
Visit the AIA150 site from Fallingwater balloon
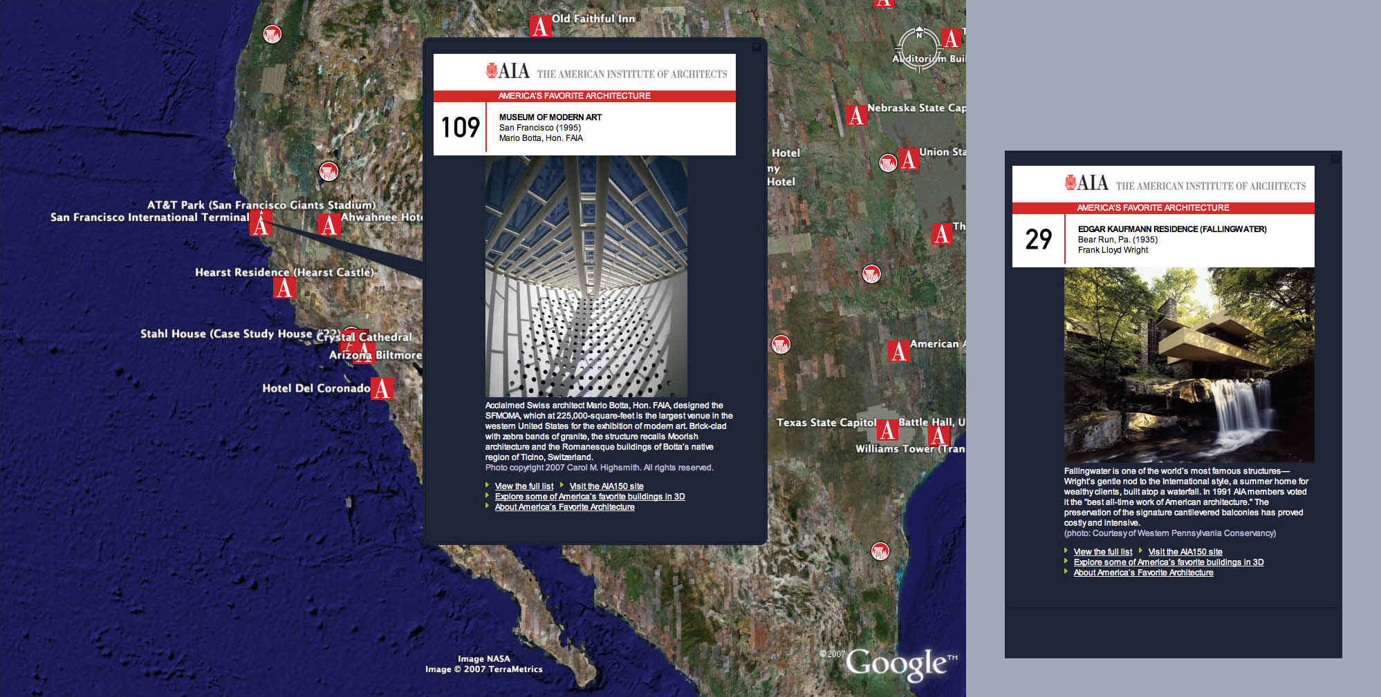(x=1185, y=552)
